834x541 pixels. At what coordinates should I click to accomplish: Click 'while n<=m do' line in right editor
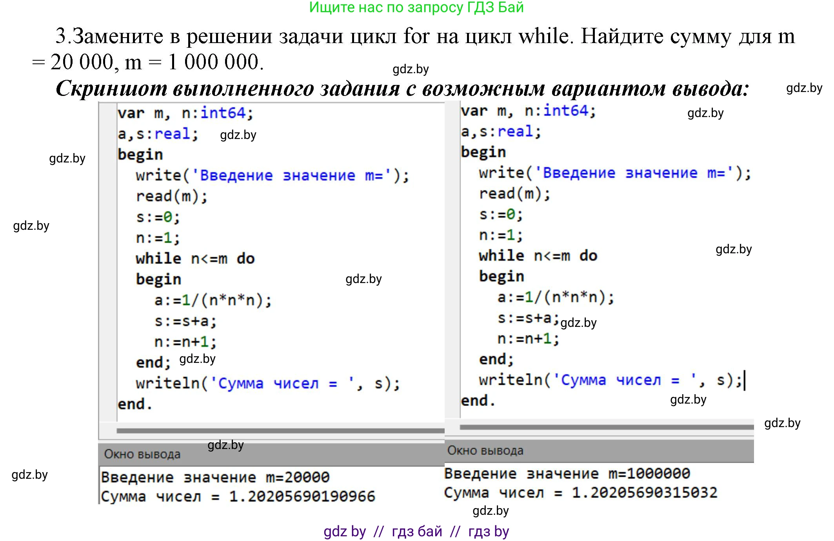538,256
